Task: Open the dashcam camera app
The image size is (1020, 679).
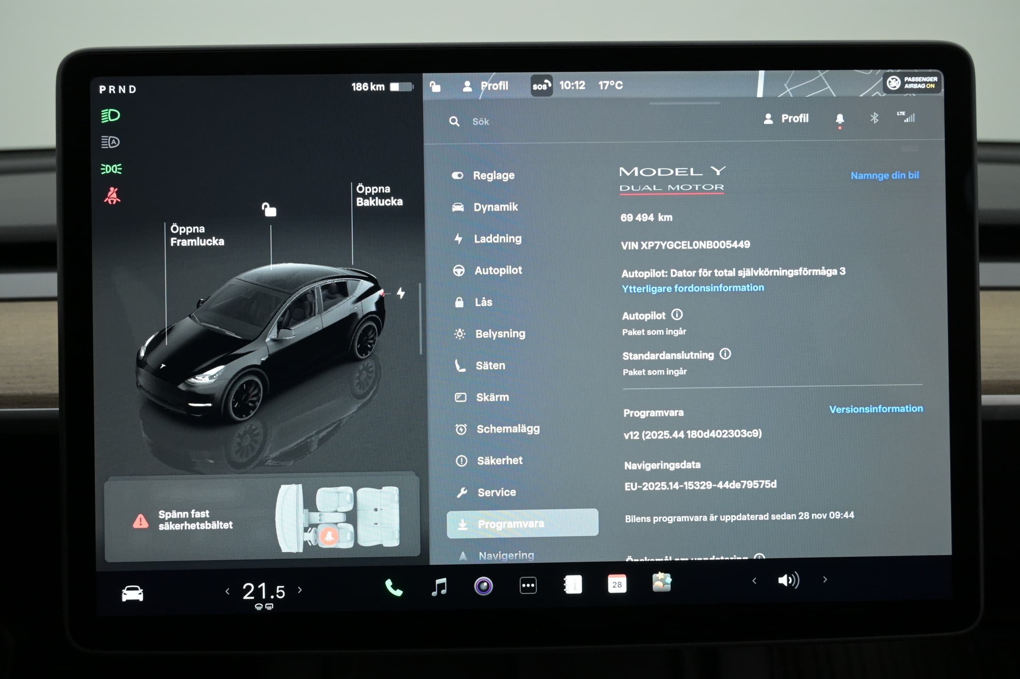Action: point(483,586)
